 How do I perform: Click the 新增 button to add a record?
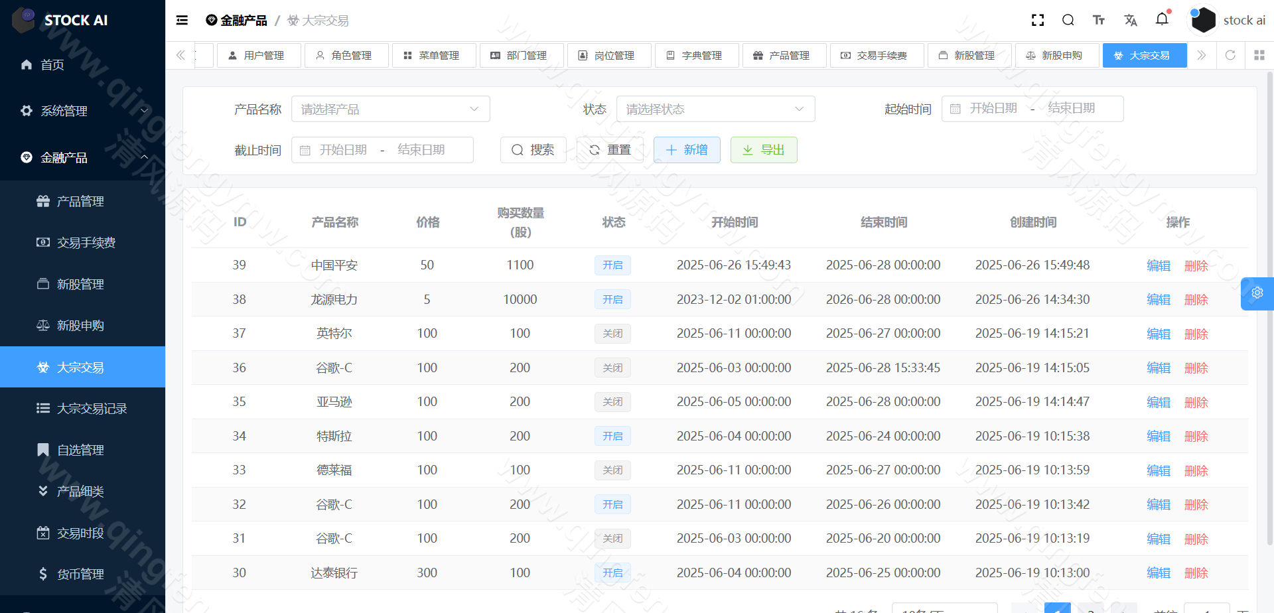pyautogui.click(x=687, y=149)
